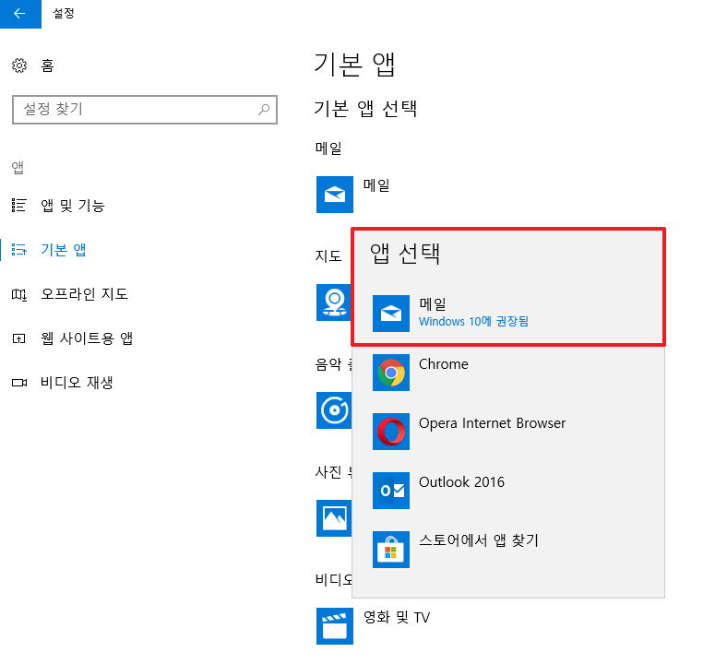Click the 웹 사이트용 앱 icon
The image size is (727, 664).
(x=19, y=338)
